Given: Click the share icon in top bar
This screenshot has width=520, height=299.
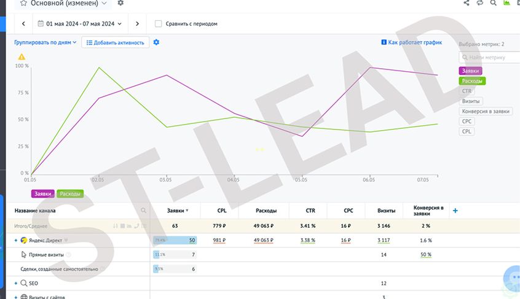Looking at the screenshot, I should [467, 2].
